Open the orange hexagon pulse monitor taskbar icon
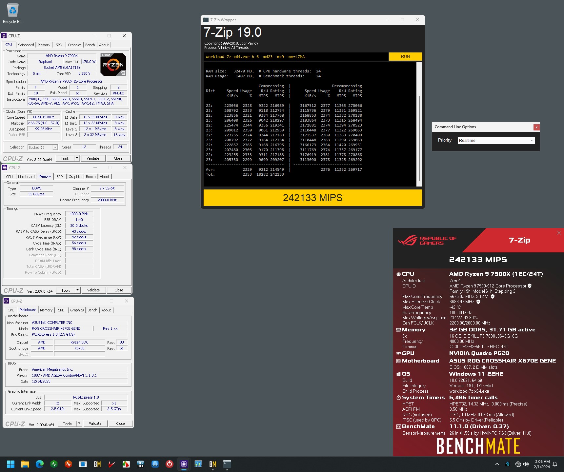This screenshot has height=472, width=564. tap(68, 464)
